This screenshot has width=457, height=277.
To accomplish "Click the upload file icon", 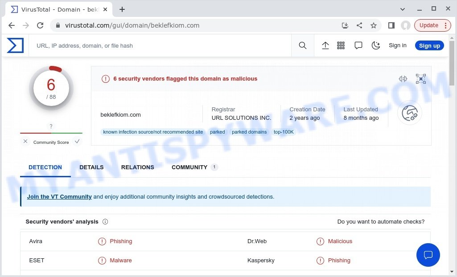I will (x=325, y=45).
